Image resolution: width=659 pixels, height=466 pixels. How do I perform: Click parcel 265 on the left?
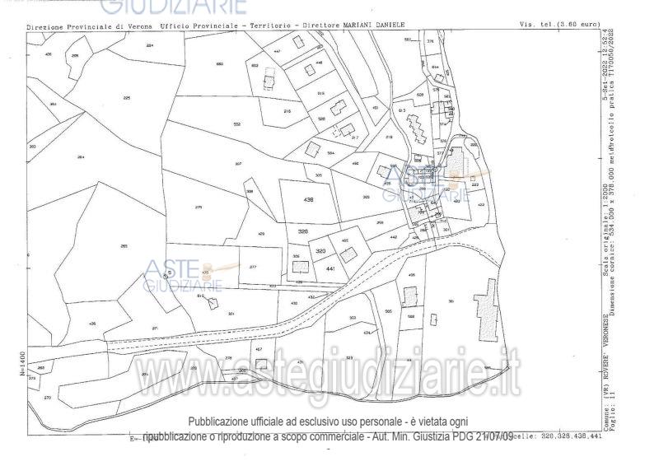click(x=124, y=246)
